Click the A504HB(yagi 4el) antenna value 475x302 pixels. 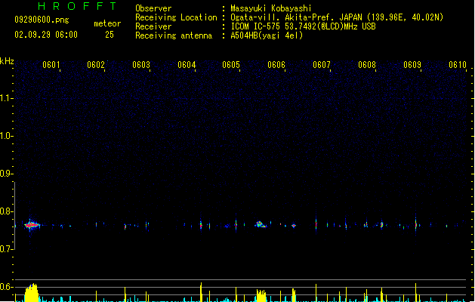click(x=267, y=35)
